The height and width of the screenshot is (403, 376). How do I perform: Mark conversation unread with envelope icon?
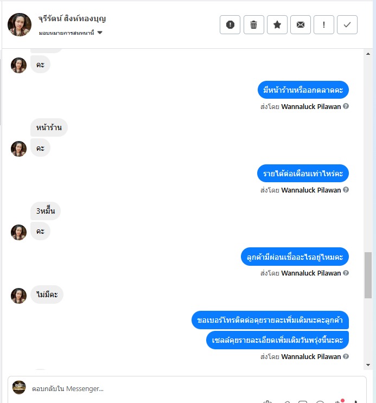point(301,24)
